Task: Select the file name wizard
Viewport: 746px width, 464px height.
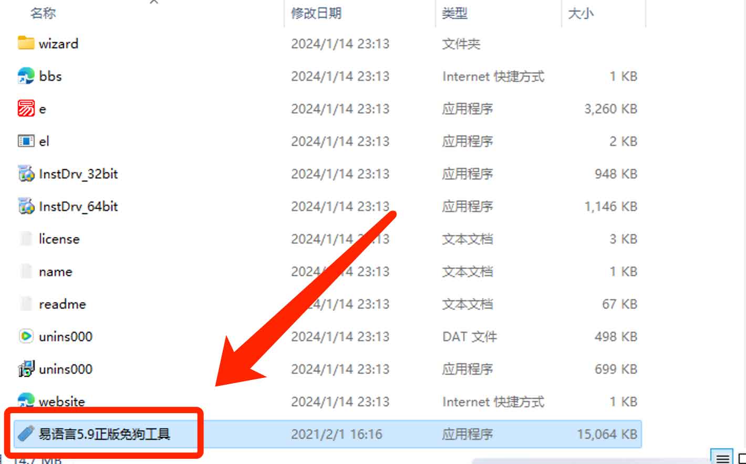Action: [x=58, y=44]
